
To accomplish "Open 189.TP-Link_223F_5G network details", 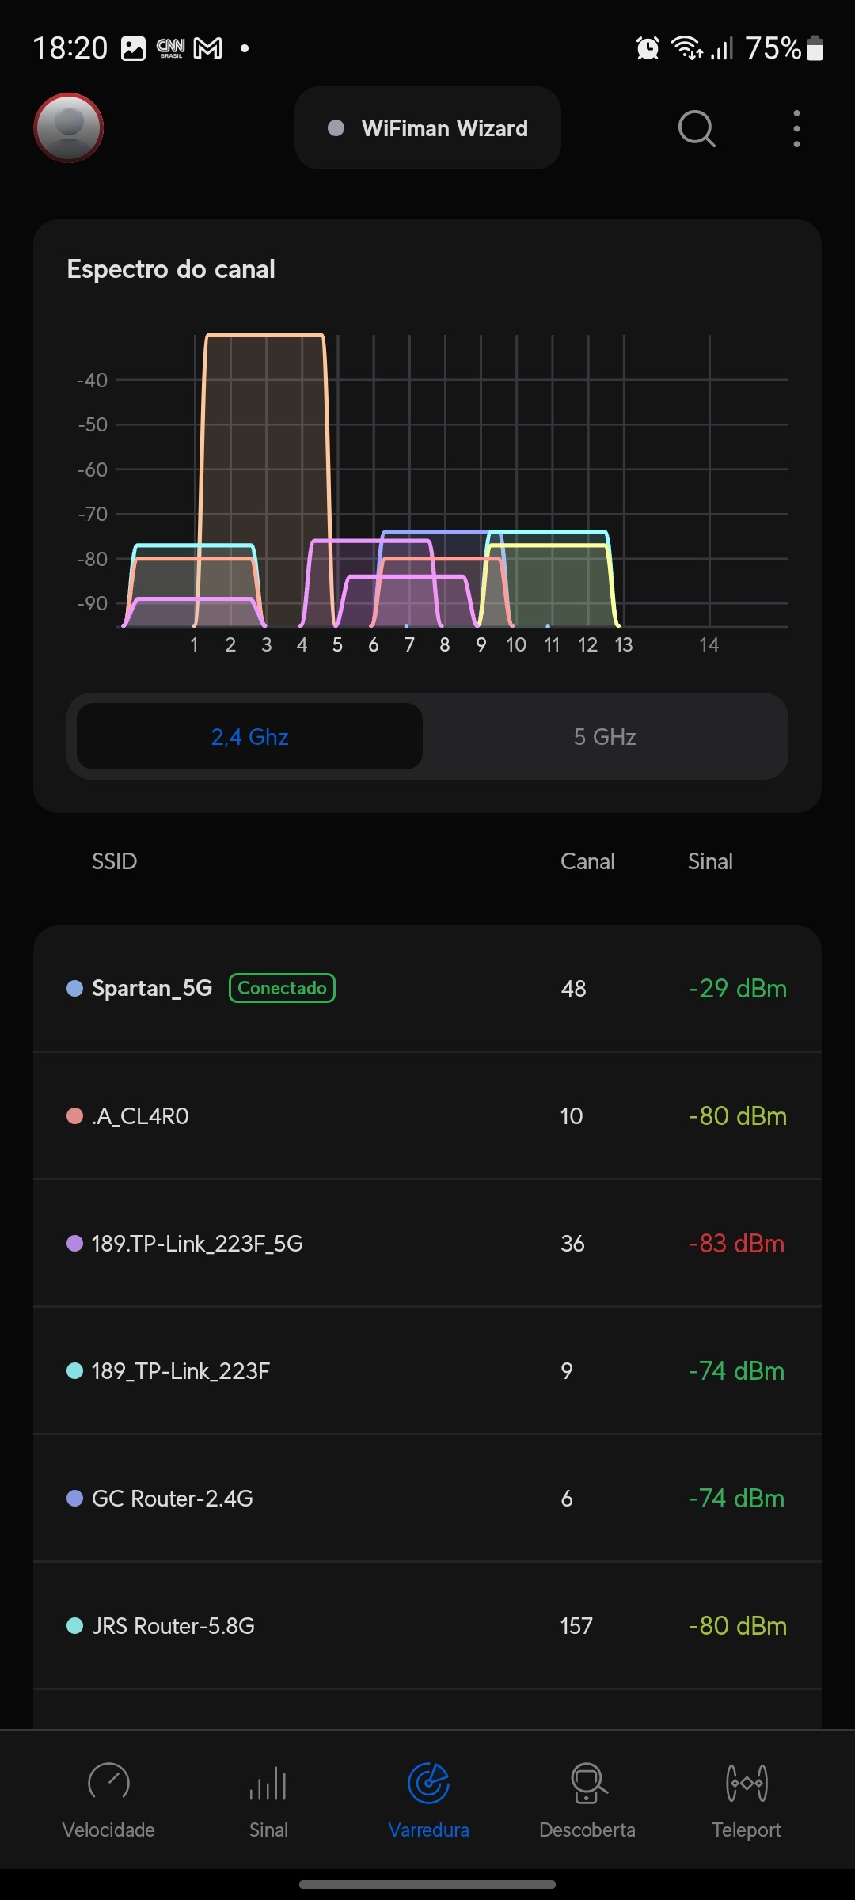I will 427,1244.
